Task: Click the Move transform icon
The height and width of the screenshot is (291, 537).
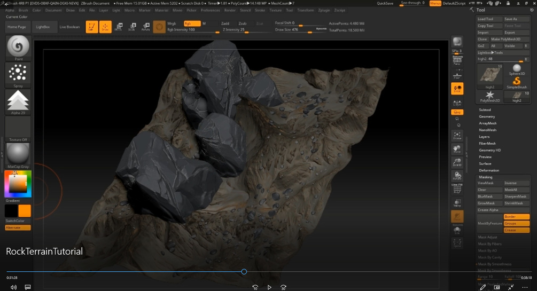Action: pyautogui.click(x=119, y=27)
